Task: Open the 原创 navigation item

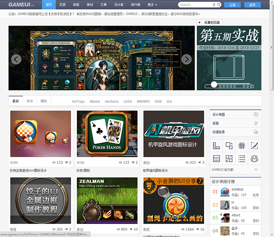Action: click(x=90, y=5)
